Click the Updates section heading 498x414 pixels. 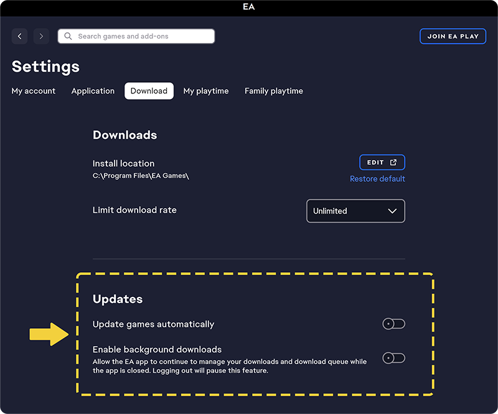click(118, 299)
